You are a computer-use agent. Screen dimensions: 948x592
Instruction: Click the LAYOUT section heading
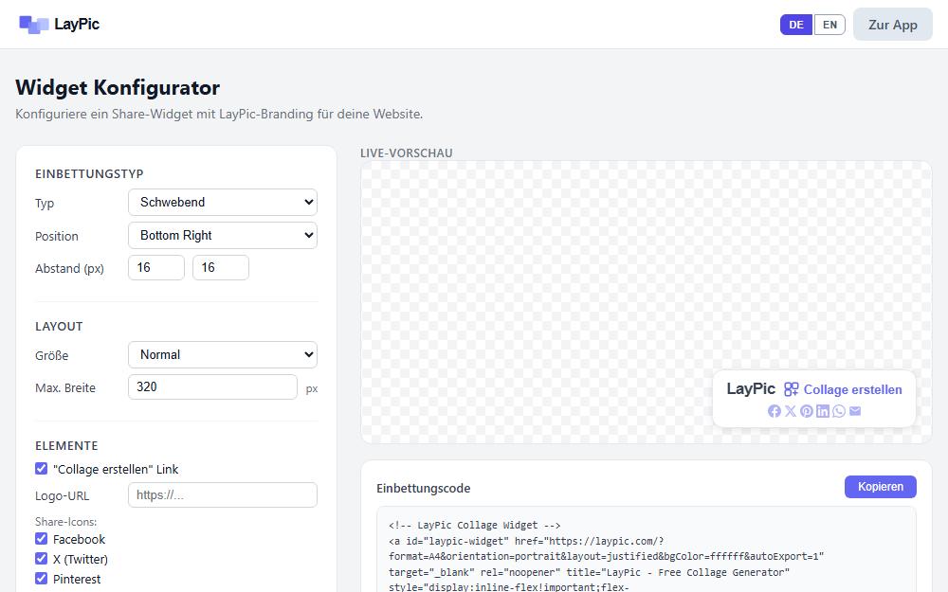[59, 327]
